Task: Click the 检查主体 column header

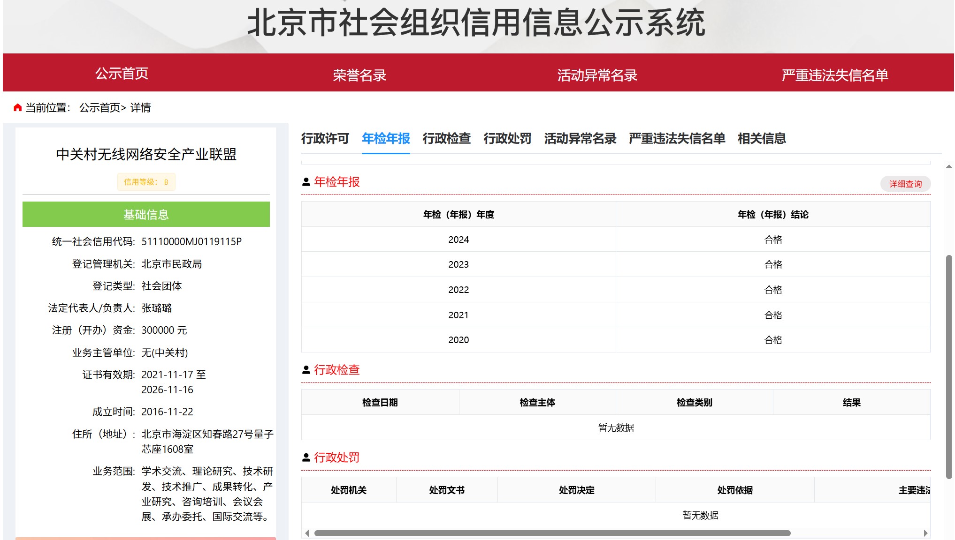Action: coord(537,402)
